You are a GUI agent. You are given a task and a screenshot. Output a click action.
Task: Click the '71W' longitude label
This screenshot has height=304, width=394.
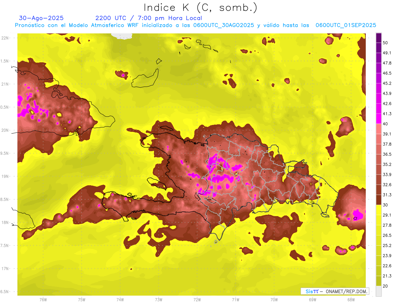(235, 300)
